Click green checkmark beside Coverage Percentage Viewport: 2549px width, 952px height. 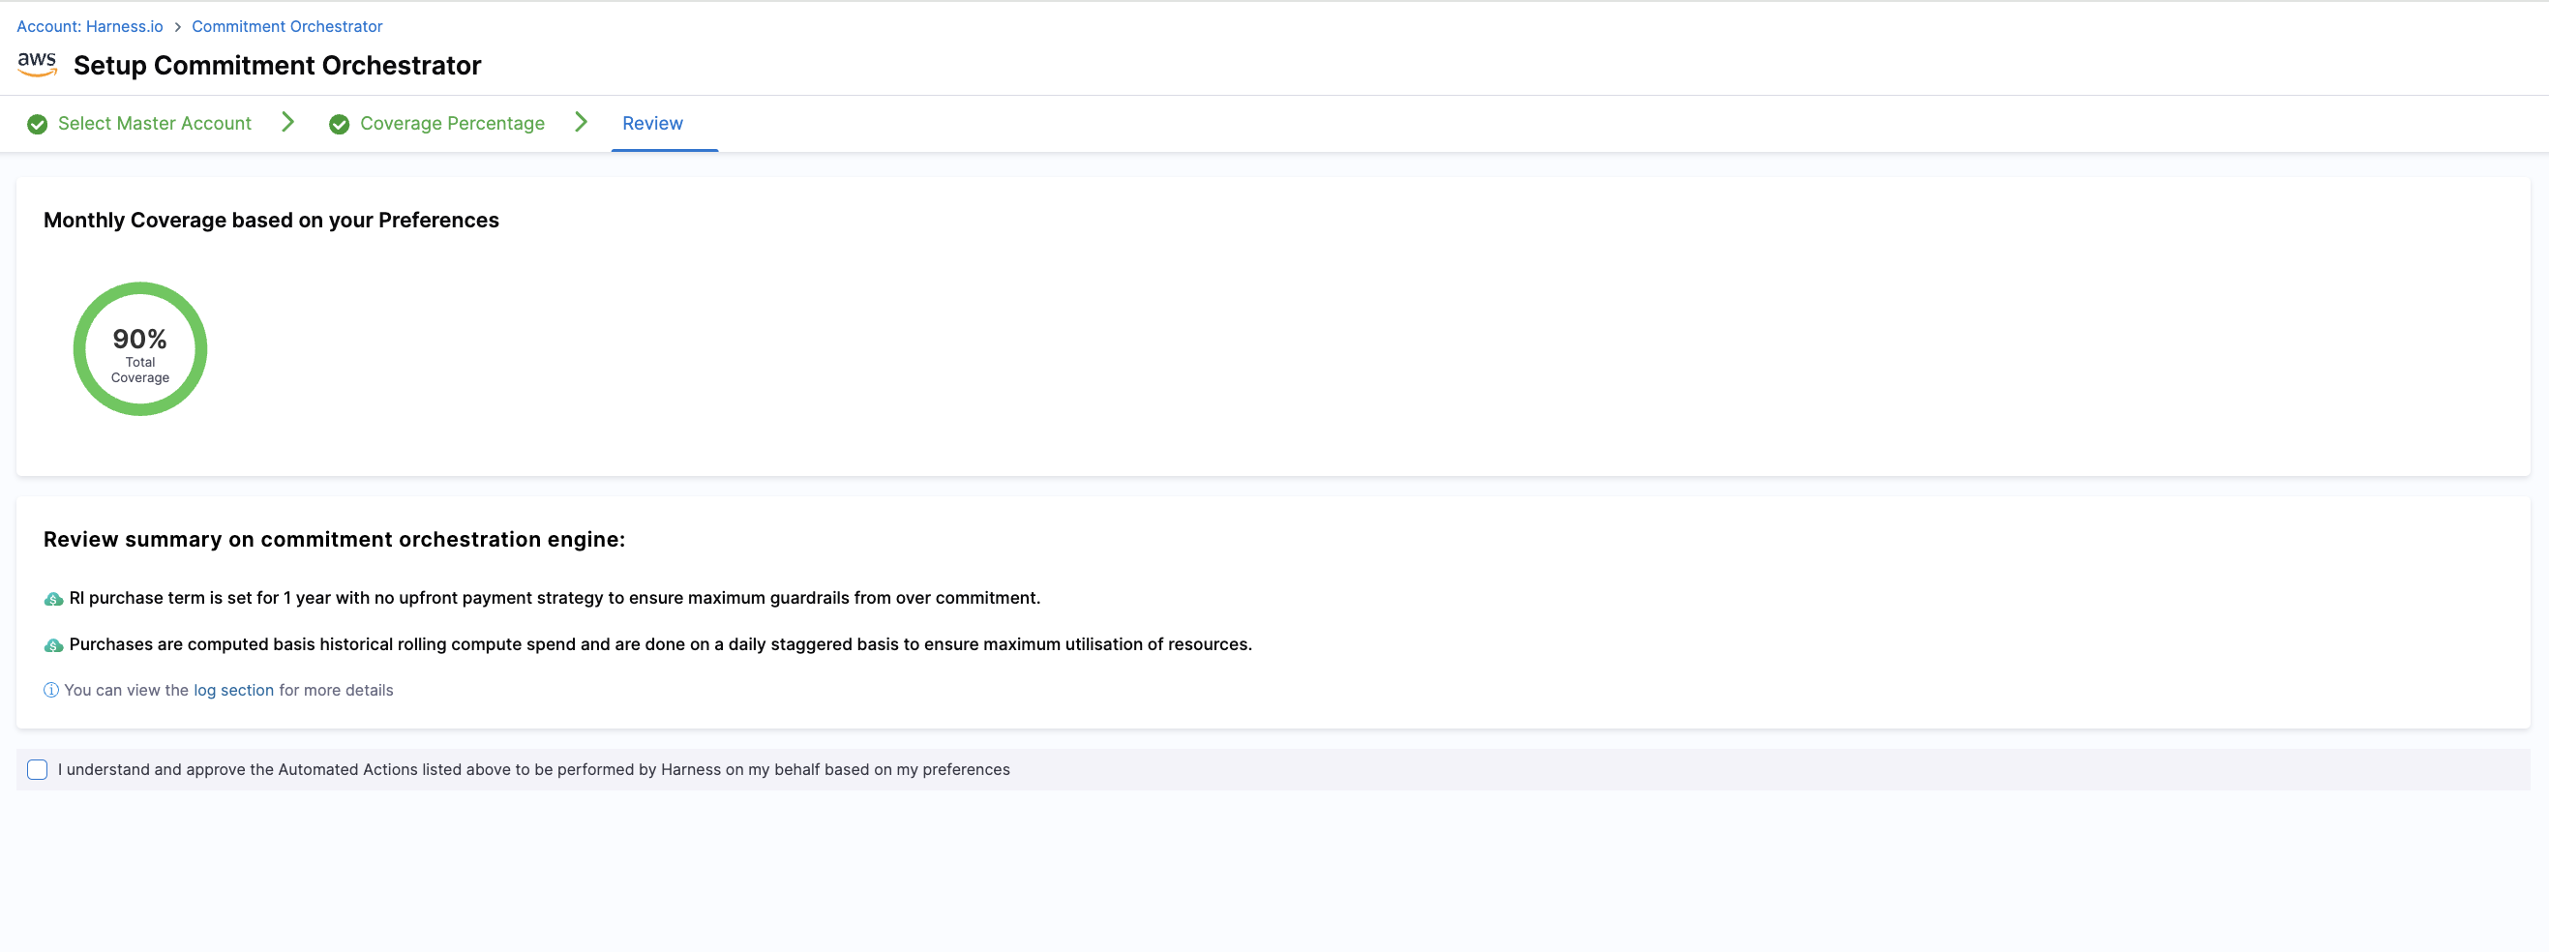tap(339, 124)
